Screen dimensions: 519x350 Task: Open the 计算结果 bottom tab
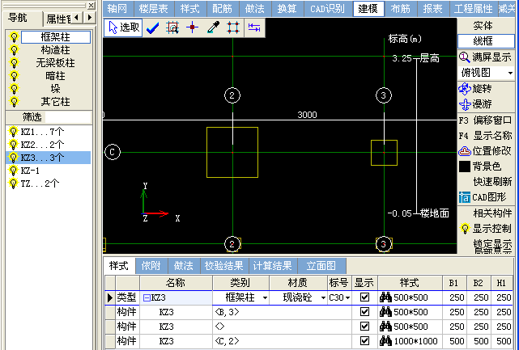click(x=273, y=266)
